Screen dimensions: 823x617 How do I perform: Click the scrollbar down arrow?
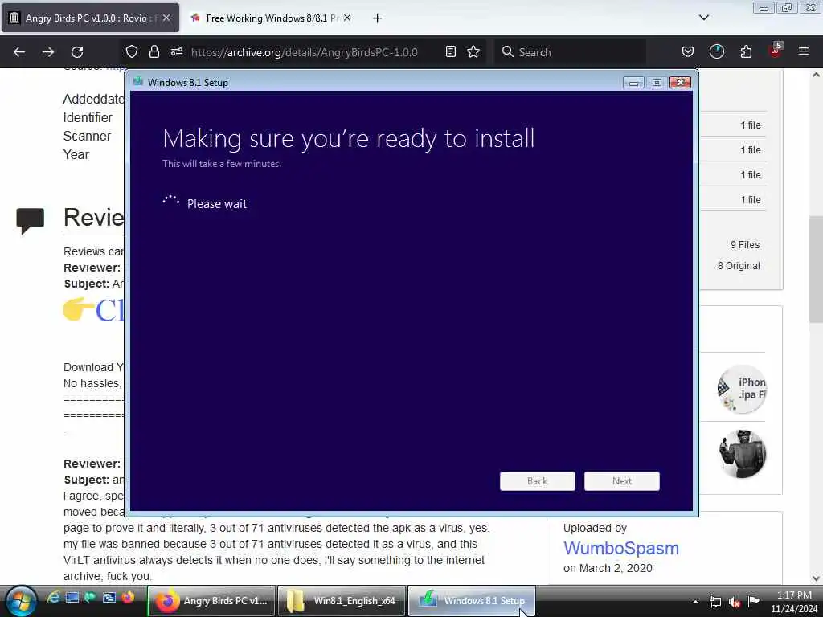[x=816, y=578]
